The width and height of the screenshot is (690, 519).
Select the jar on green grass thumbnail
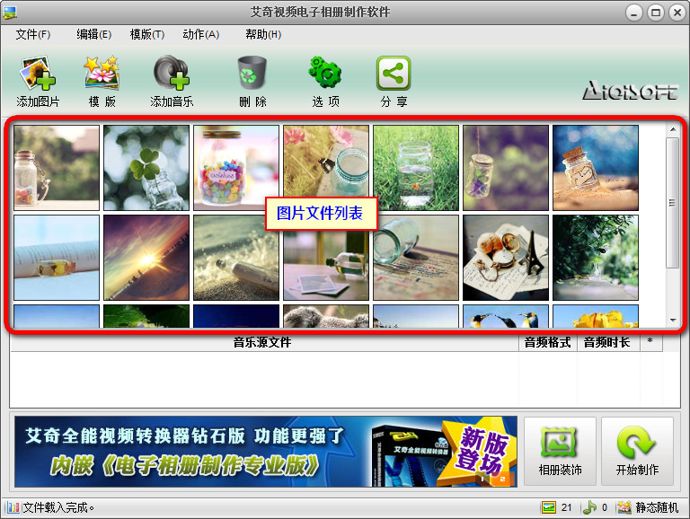416,168
